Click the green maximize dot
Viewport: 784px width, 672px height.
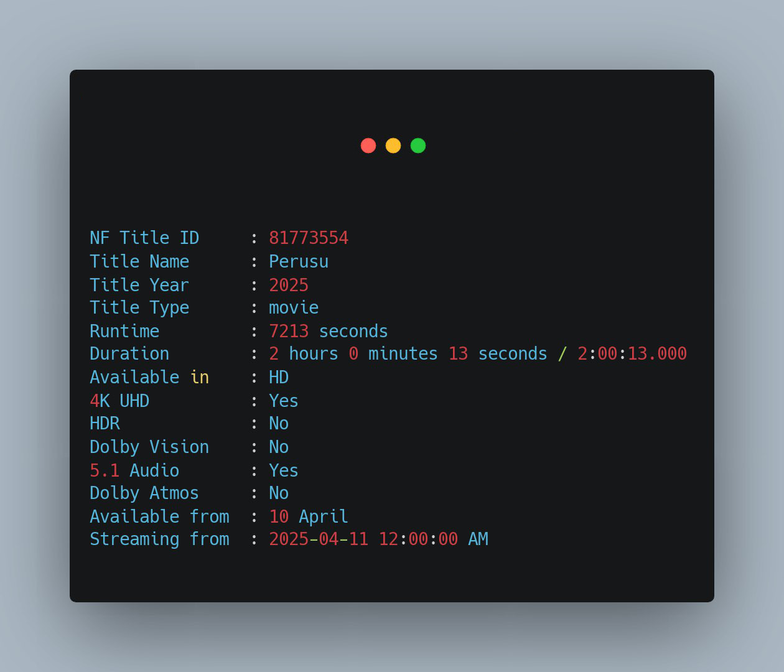[x=418, y=146]
